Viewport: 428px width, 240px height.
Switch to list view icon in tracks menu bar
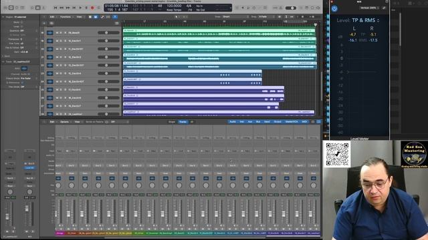coord(90,17)
